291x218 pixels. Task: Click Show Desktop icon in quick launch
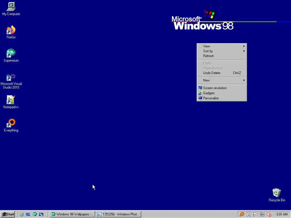point(28,214)
